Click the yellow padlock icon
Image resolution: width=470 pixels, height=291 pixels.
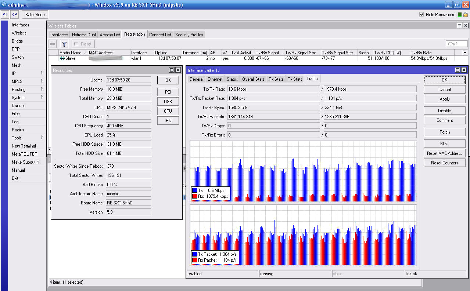click(x=465, y=15)
